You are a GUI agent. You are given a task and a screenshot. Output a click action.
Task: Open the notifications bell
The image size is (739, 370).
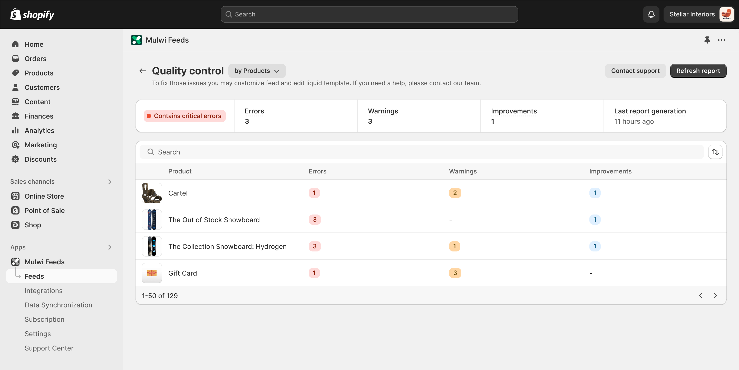[651, 14]
